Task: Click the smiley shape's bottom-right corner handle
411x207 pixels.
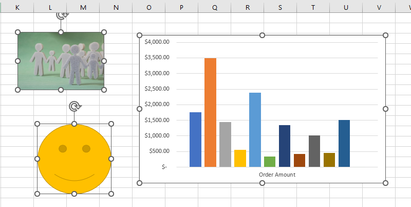Action: point(111,194)
